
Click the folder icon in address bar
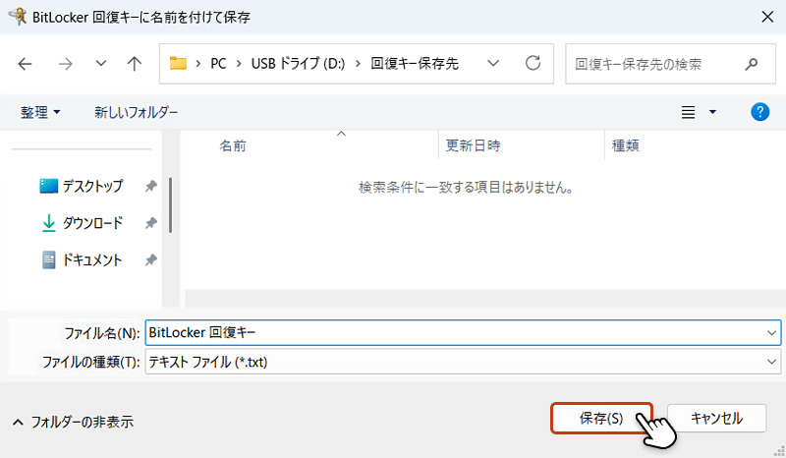click(178, 63)
